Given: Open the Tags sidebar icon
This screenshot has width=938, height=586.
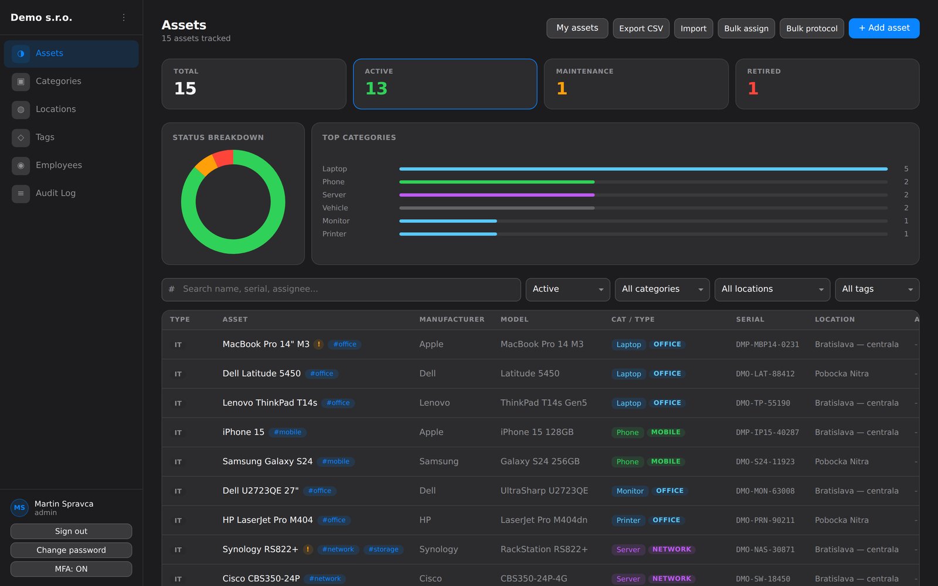Looking at the screenshot, I should 21,138.
